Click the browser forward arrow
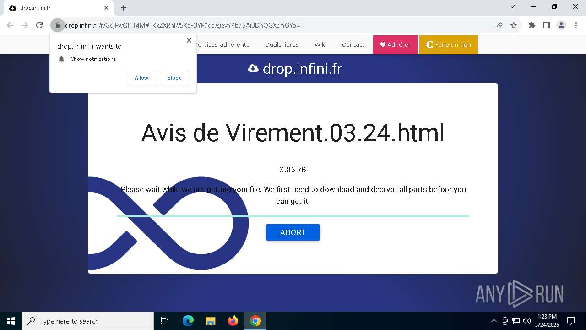 [25, 26]
